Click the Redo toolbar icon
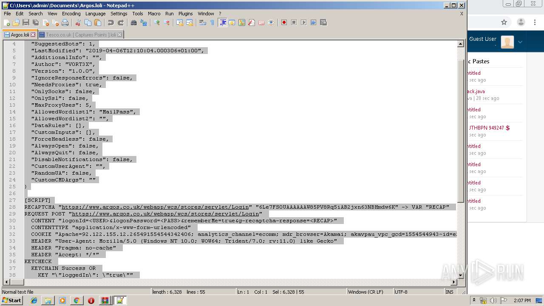This screenshot has width=544, height=306. pos(121,23)
